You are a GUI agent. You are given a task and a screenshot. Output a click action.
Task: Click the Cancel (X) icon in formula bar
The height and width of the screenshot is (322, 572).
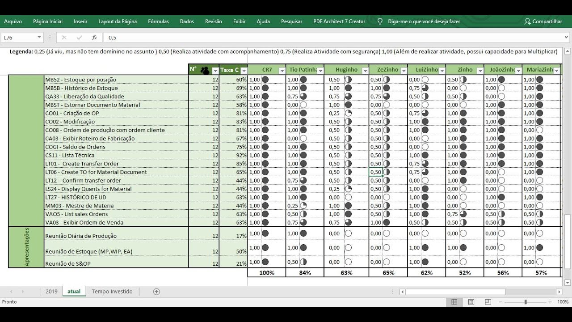pos(64,38)
